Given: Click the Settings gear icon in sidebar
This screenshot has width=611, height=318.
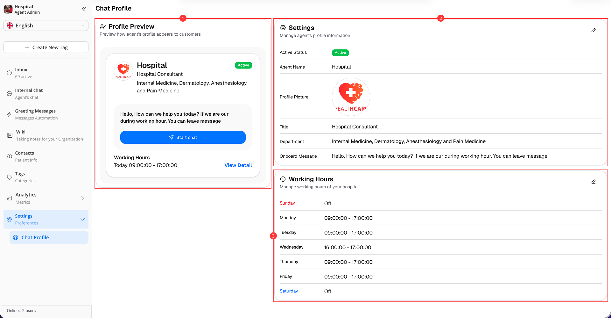Looking at the screenshot, I should point(9,219).
